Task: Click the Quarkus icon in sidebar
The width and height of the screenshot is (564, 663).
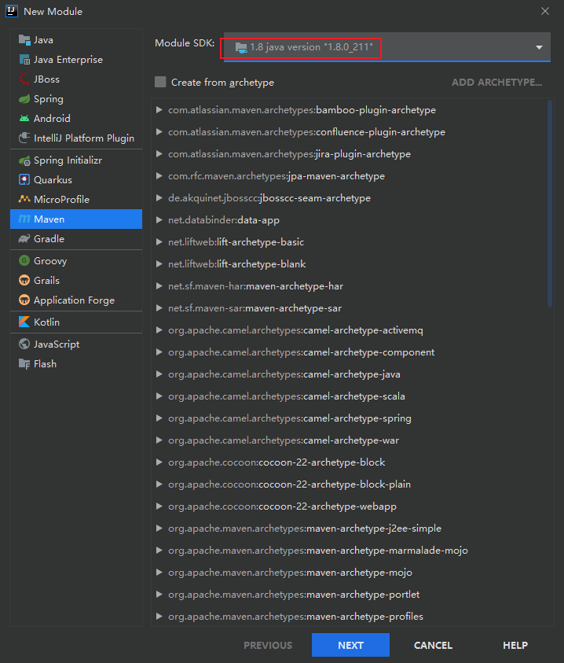Action: point(24,180)
